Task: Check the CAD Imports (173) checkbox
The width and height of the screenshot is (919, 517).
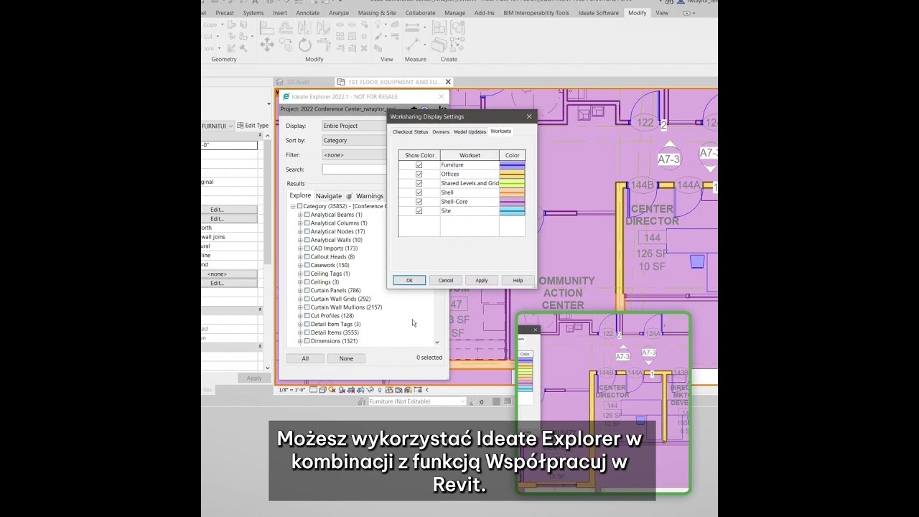Action: [x=307, y=248]
